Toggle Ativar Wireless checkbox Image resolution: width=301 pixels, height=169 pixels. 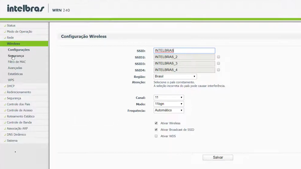point(156,123)
